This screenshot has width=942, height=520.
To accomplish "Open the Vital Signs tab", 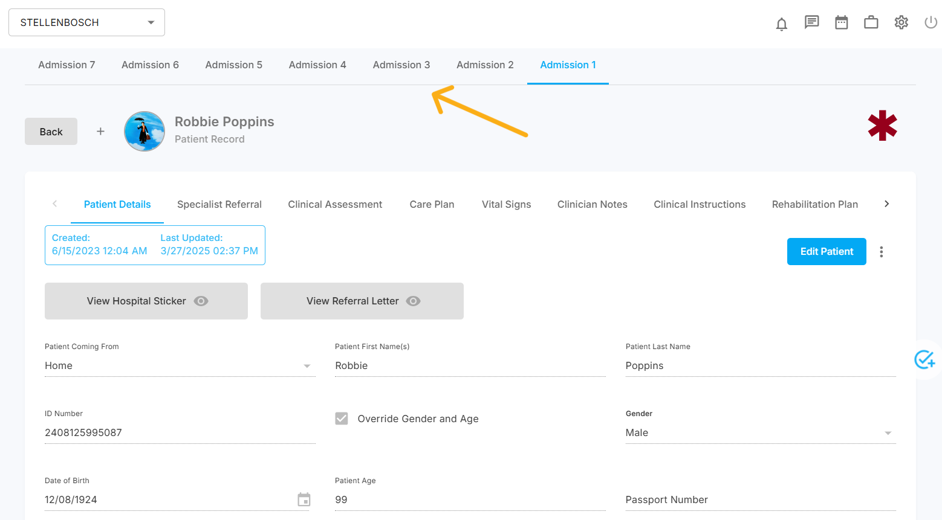I will [506, 205].
